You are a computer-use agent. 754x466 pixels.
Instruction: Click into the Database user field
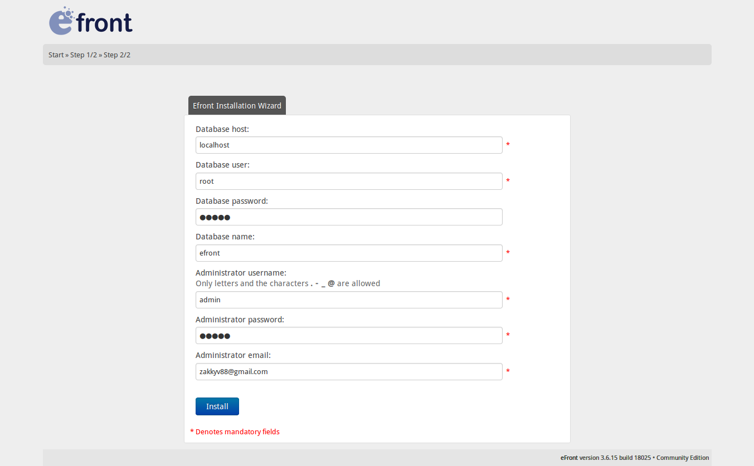[x=349, y=182]
